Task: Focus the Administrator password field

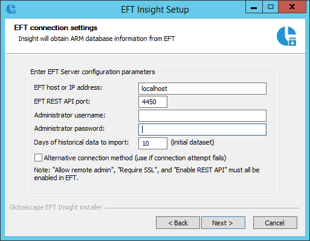Action: [x=202, y=130]
